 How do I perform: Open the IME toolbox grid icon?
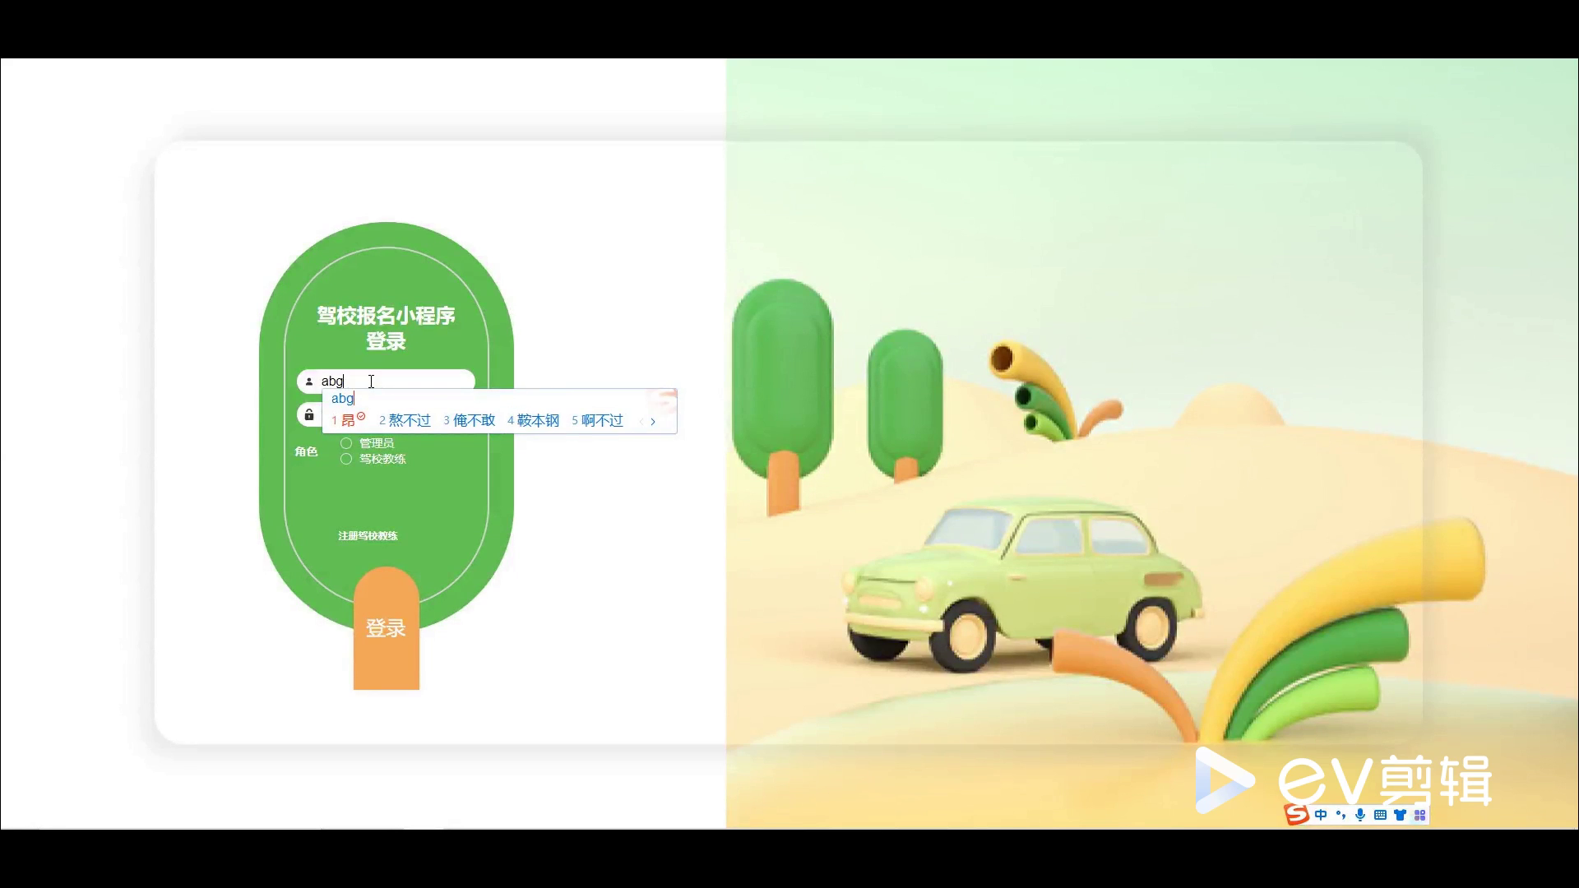pyautogui.click(x=1419, y=815)
